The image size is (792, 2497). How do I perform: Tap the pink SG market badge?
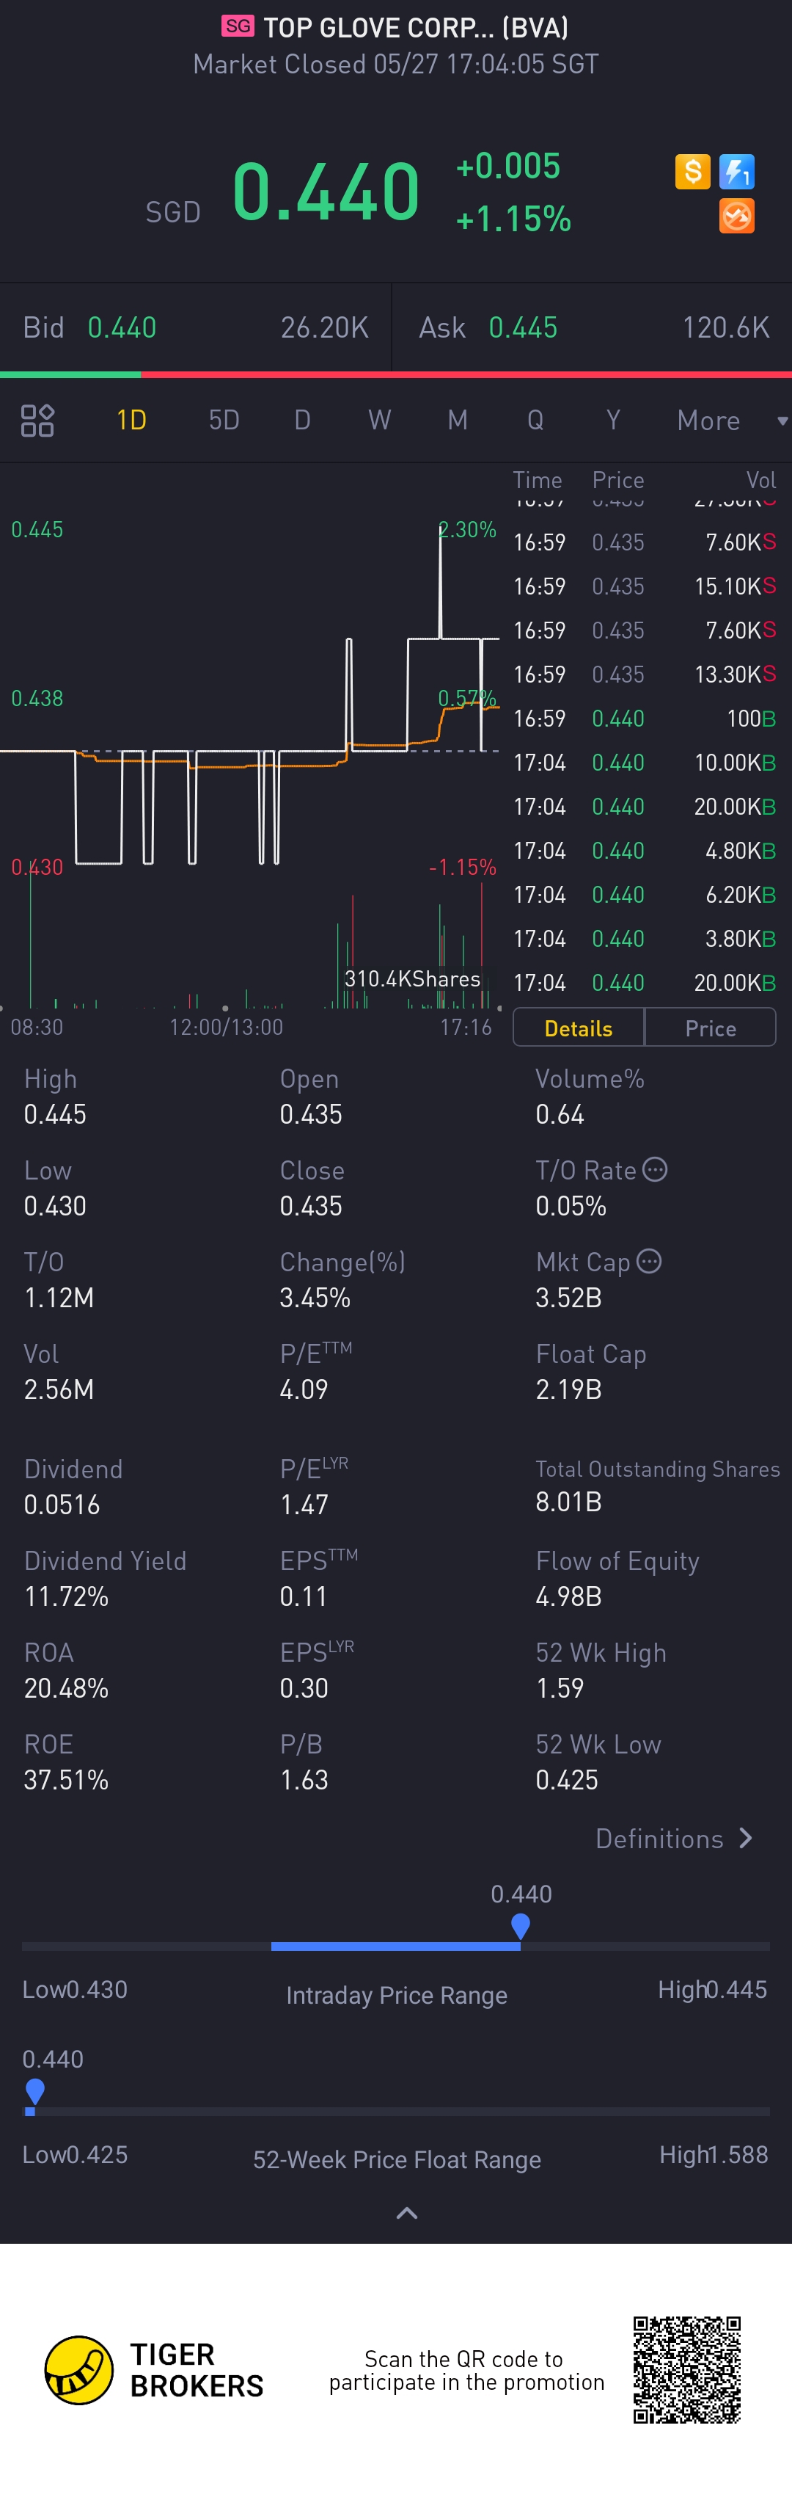tap(237, 26)
